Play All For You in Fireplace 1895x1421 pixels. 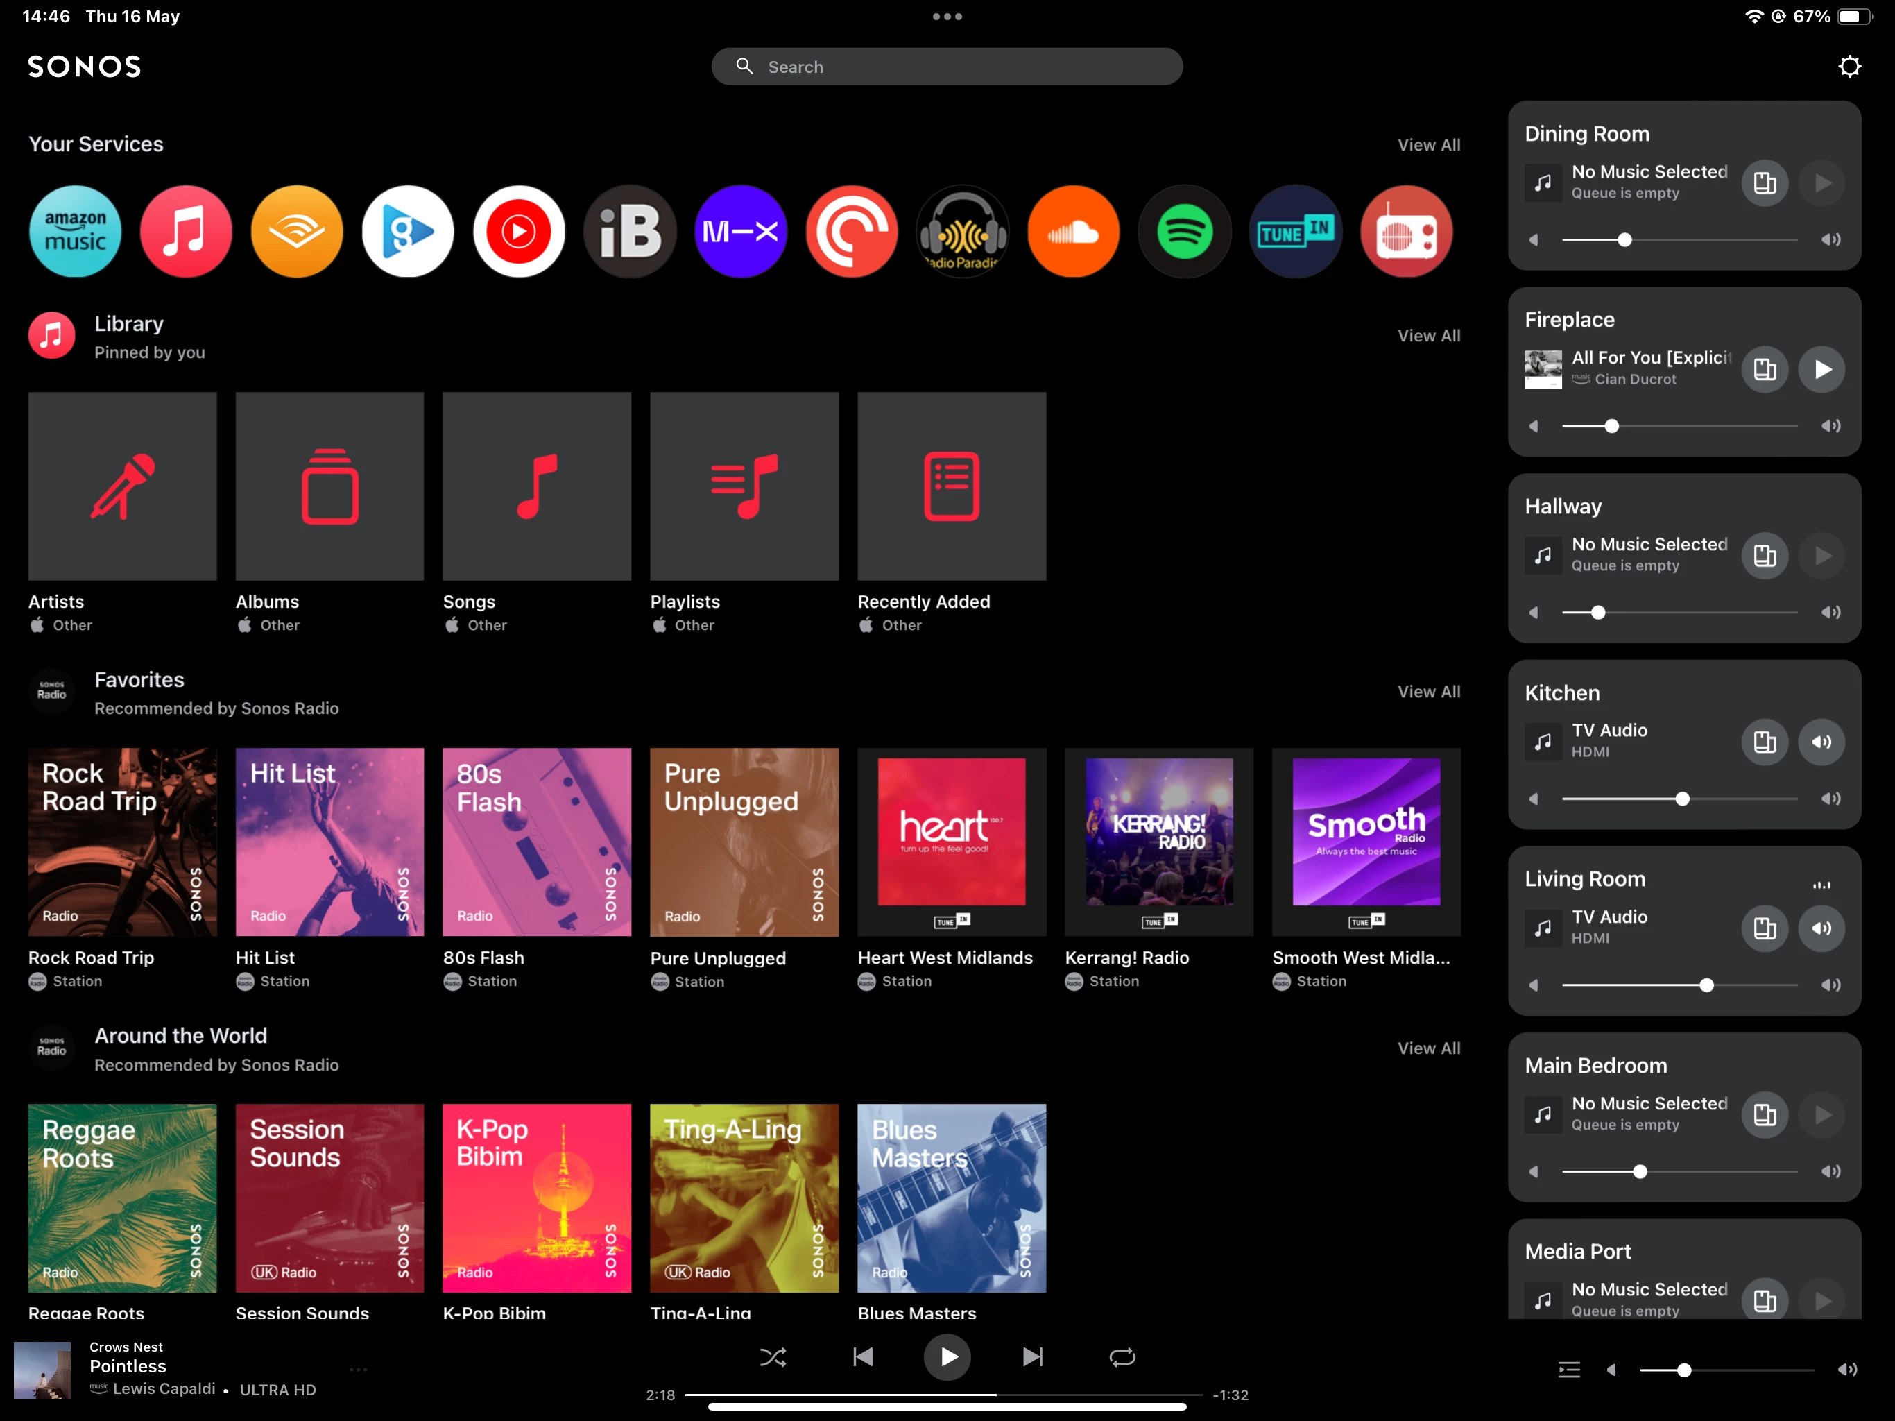1821,369
